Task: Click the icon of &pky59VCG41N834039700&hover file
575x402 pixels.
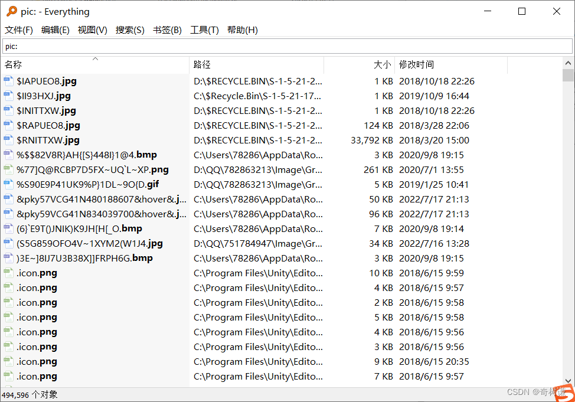Action: [8, 214]
